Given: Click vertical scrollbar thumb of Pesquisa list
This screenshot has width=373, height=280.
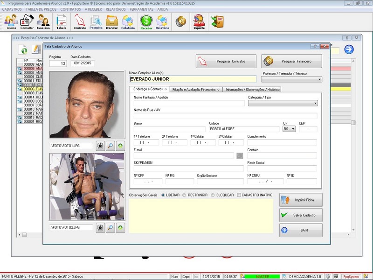Looking at the screenshot, I should coord(353,122).
